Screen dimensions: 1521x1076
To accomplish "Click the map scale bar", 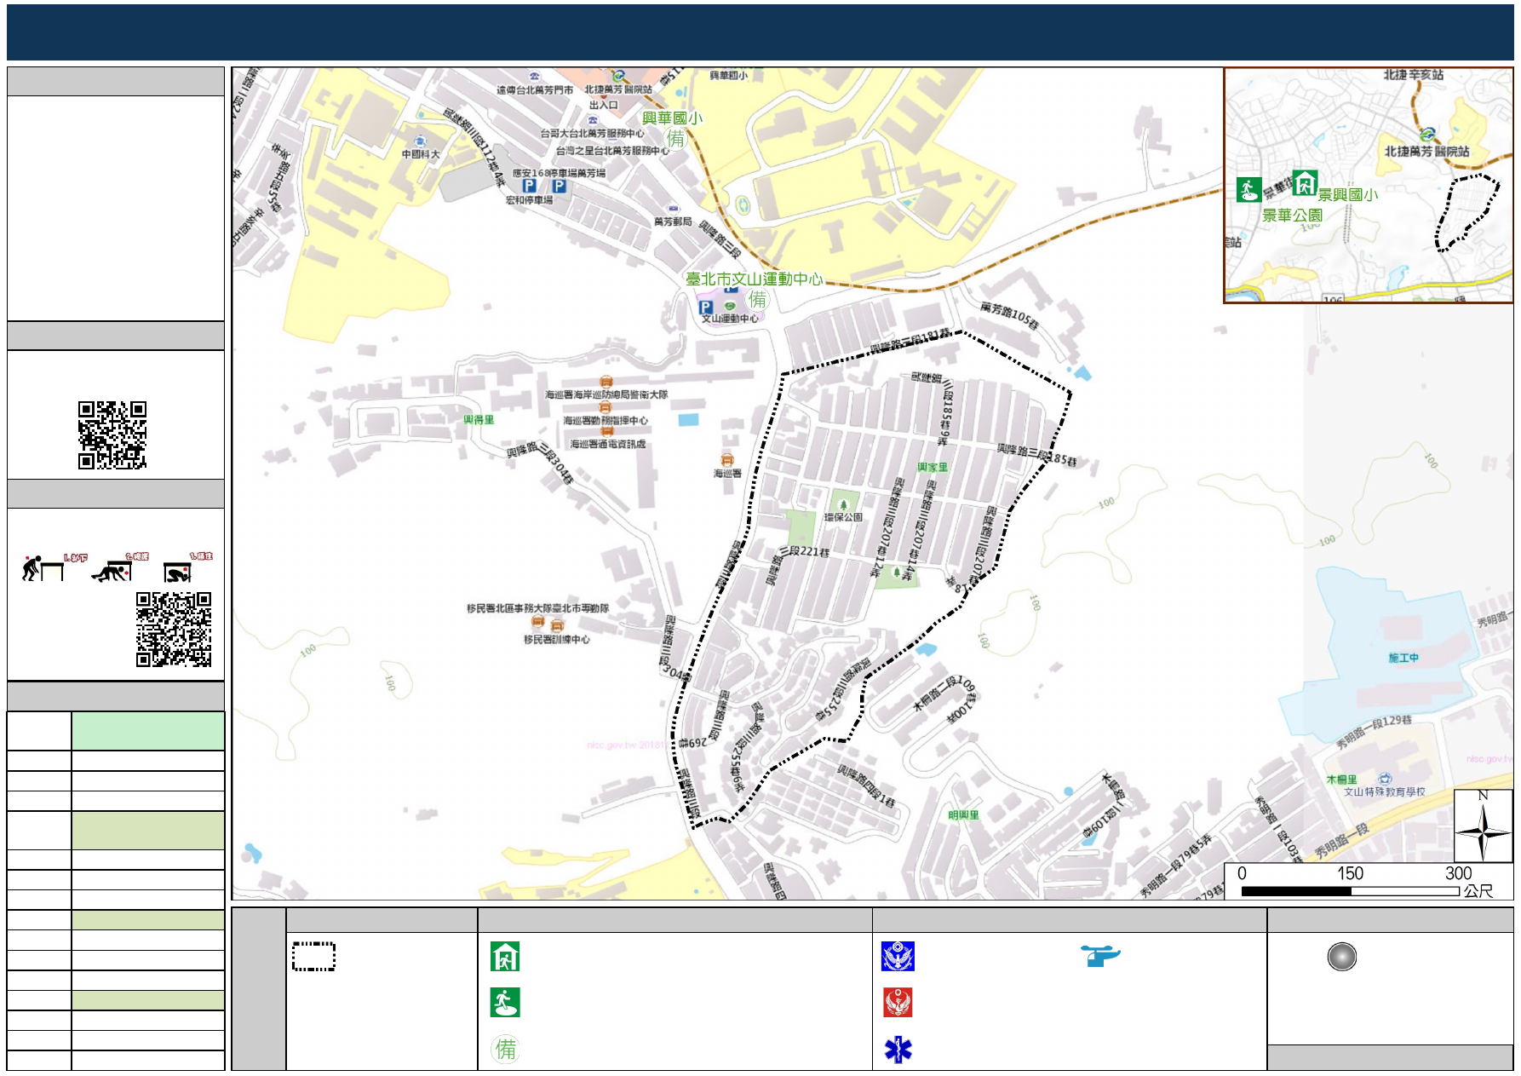I will pos(1350,891).
